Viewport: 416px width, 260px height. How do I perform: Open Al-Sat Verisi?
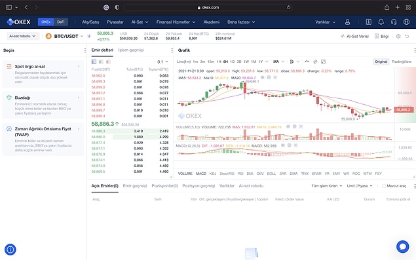tap(354, 36)
